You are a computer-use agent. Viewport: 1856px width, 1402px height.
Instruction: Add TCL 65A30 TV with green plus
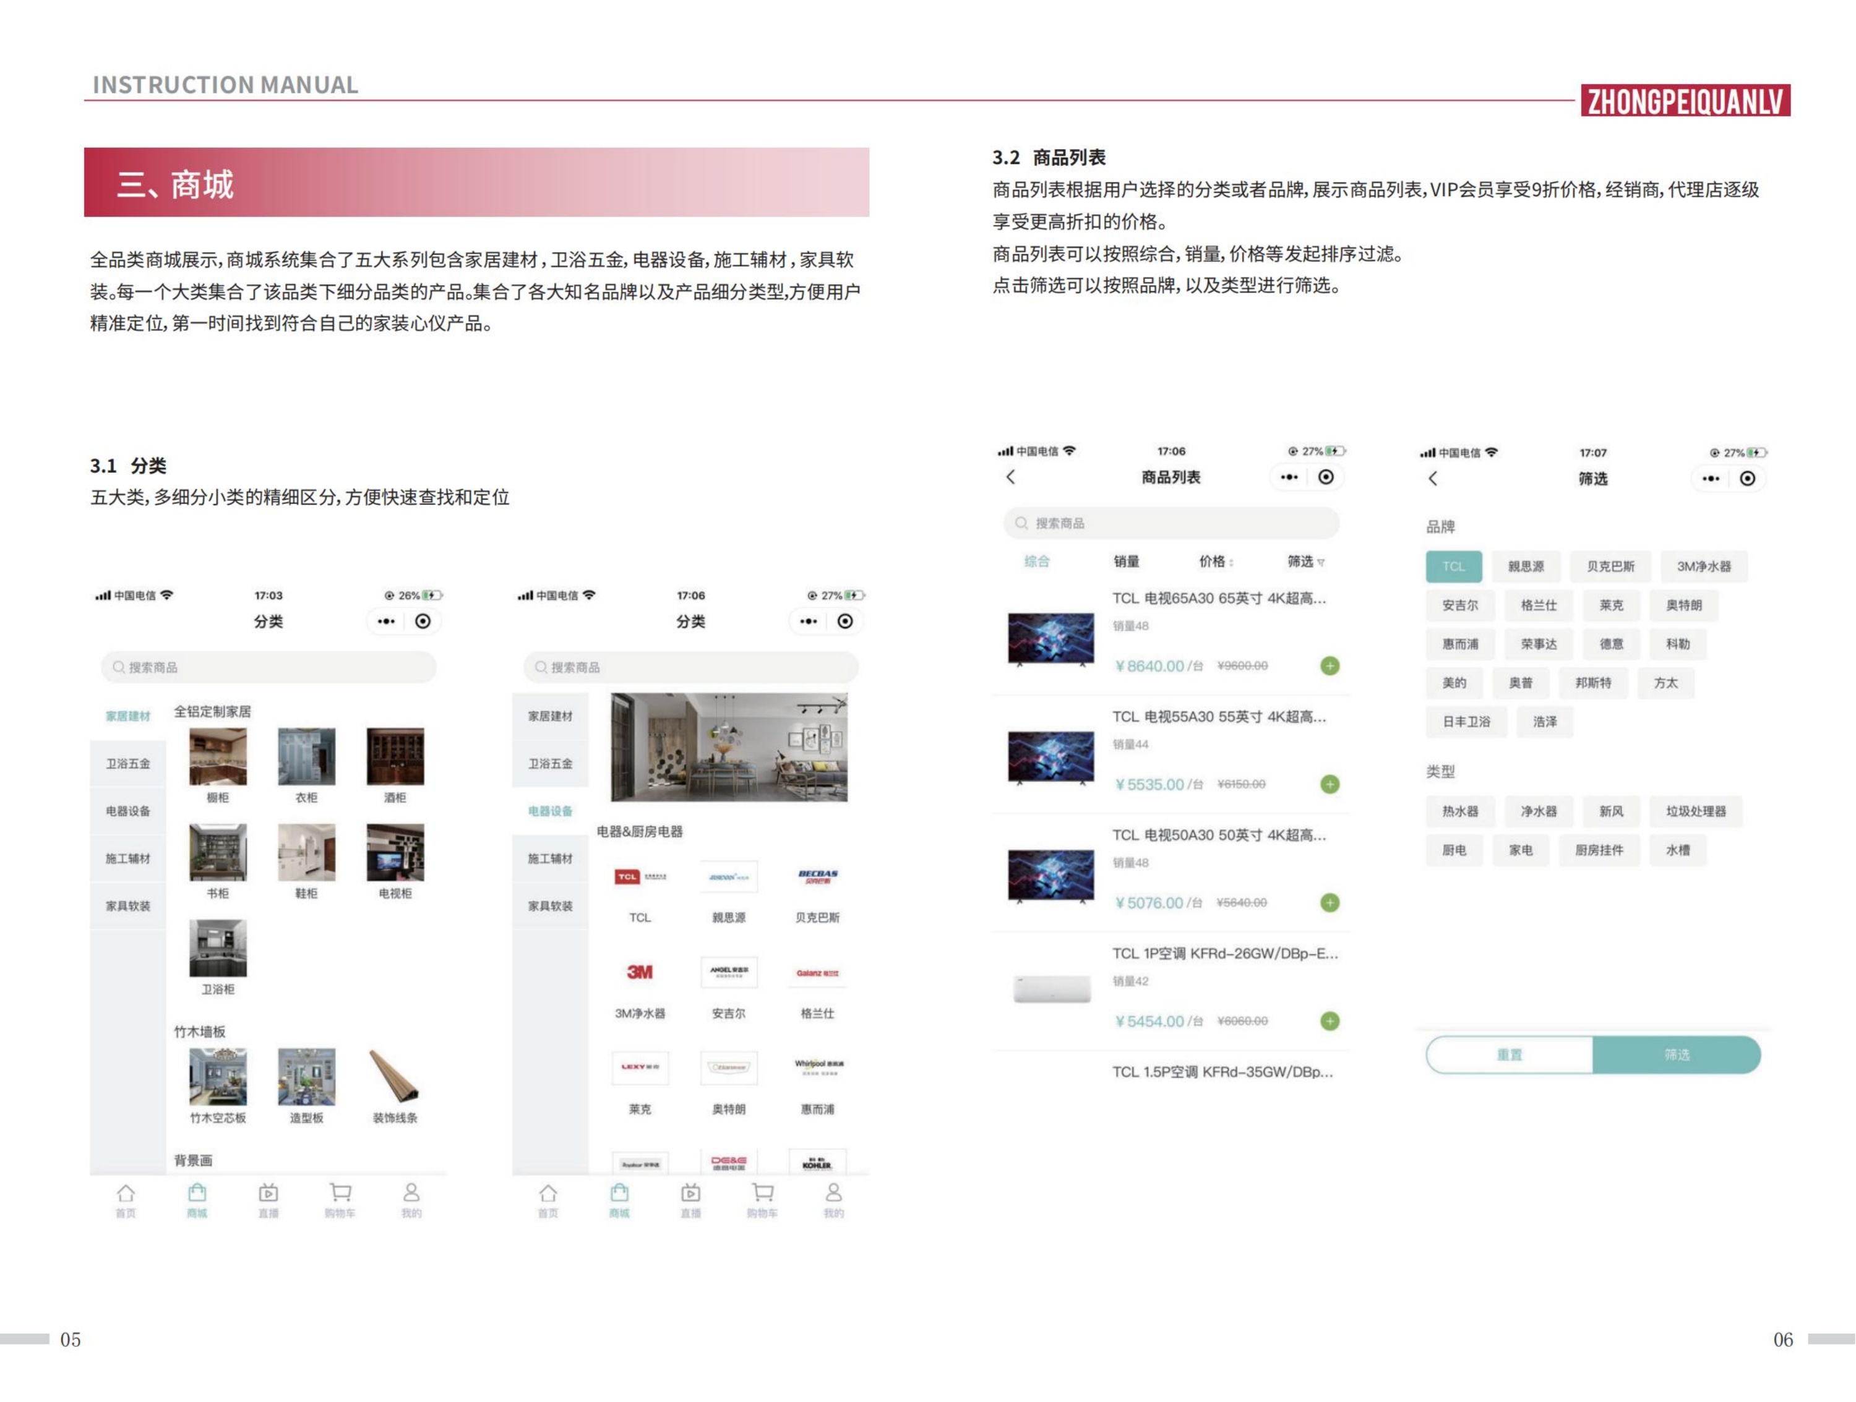[1330, 666]
